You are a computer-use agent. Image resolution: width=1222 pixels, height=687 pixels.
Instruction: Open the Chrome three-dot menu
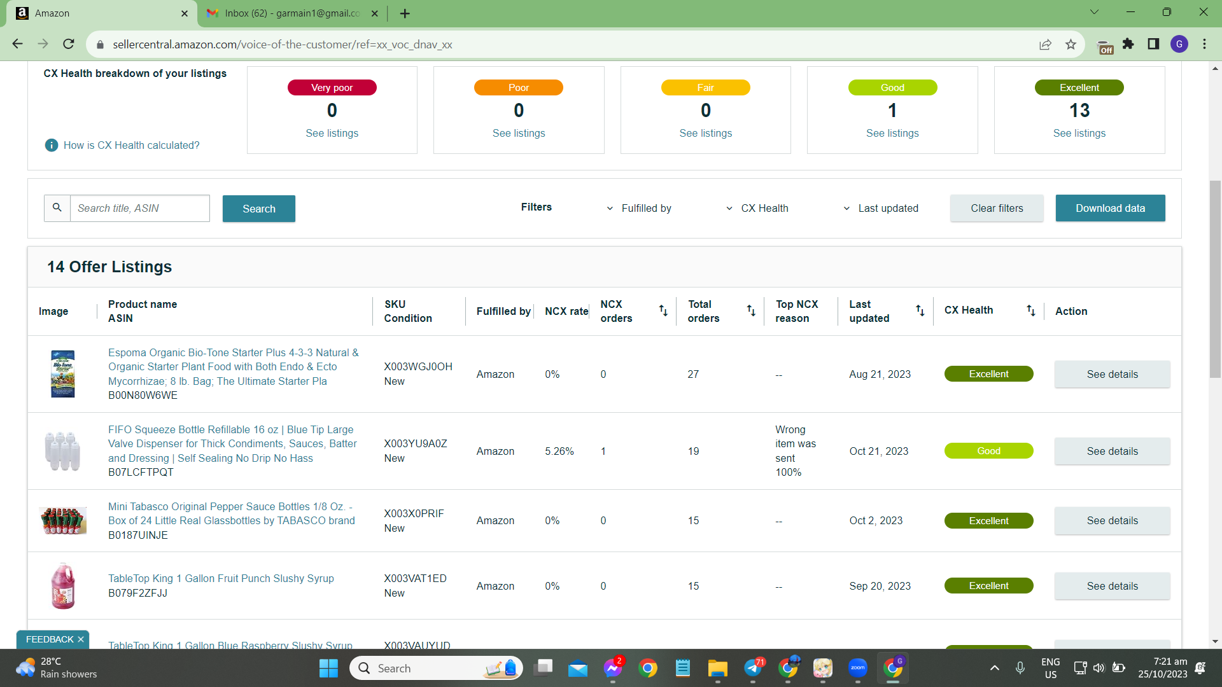(1205, 44)
